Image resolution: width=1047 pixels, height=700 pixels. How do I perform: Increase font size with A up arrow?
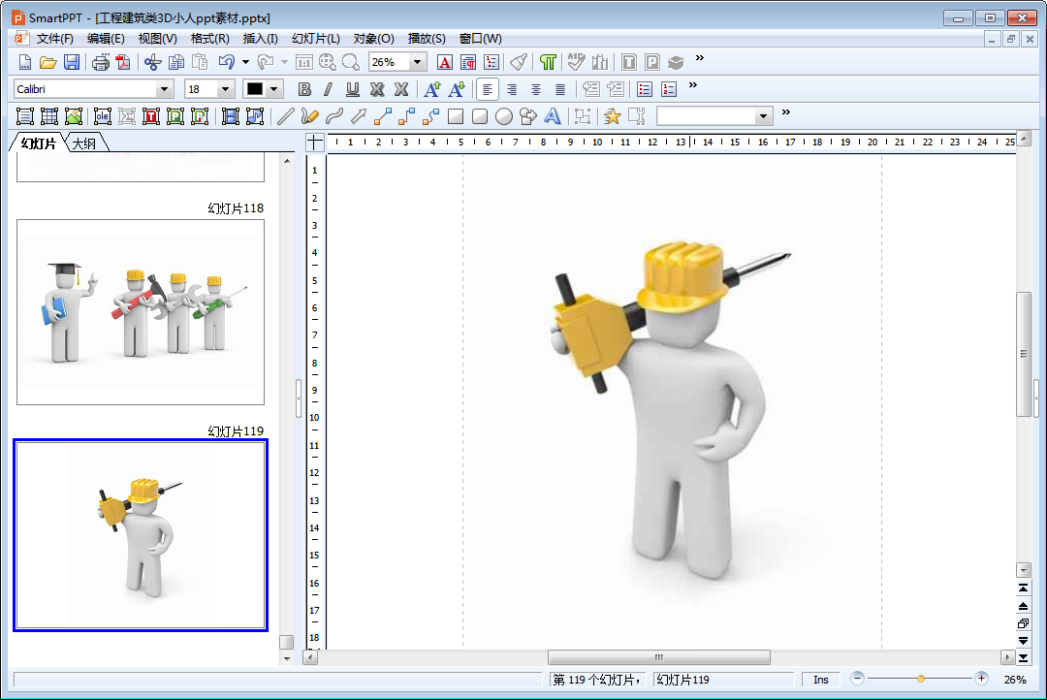point(432,89)
